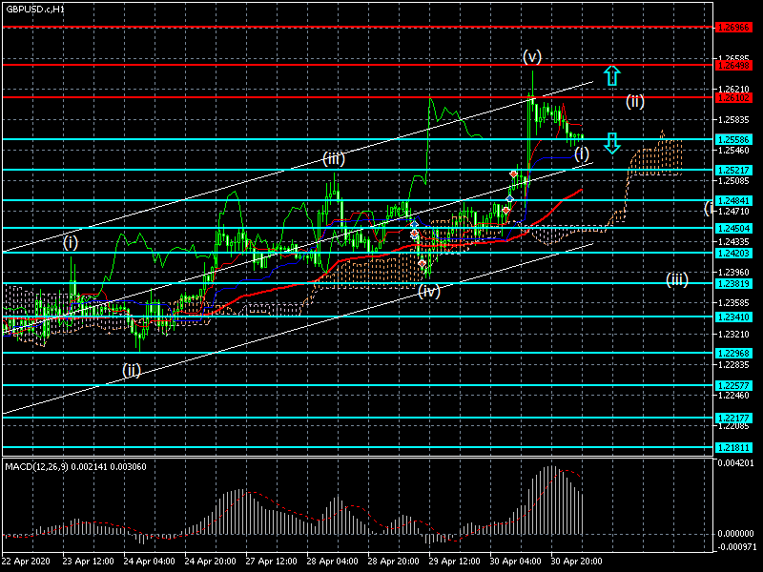
Task: Click the red 1.26498 resistance price tag
Action: pos(733,65)
